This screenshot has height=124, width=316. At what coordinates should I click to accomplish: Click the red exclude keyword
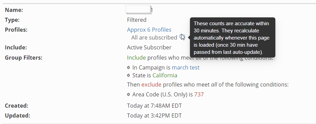click(151, 84)
